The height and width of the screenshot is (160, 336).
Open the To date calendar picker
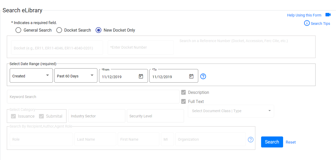tap(191, 76)
